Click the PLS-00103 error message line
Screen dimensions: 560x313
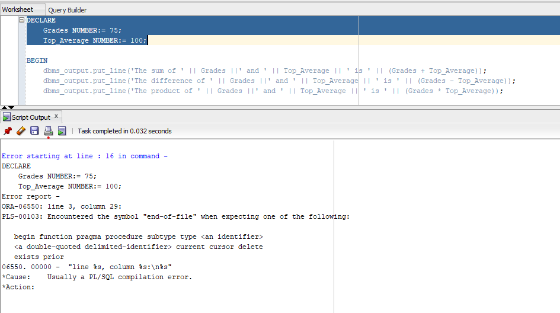[x=176, y=216]
